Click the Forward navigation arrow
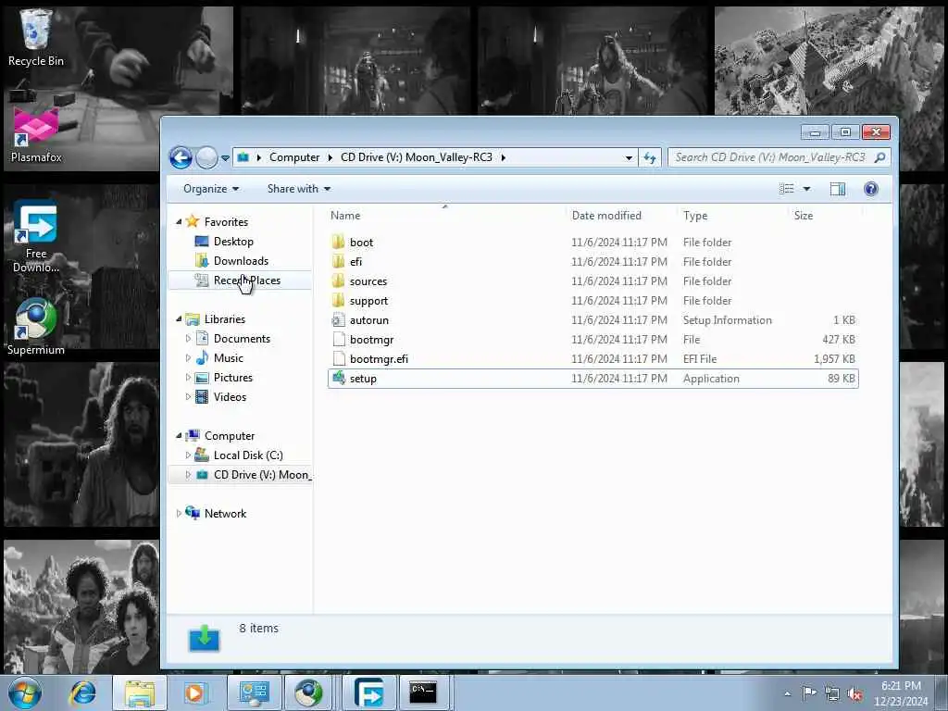The image size is (948, 711). coord(206,157)
